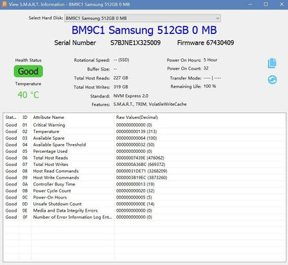Viewport: 288px width, 265px height.
Task: Select the Controller Busy Time row
Action: [x=145, y=184]
